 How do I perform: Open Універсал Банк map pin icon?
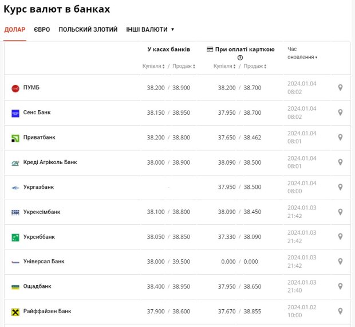point(340,262)
